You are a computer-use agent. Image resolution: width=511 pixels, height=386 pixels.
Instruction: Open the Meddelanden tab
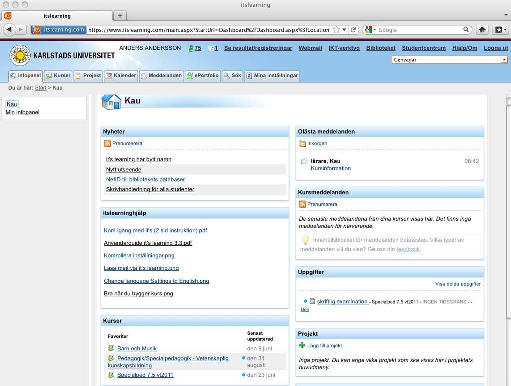(x=161, y=75)
